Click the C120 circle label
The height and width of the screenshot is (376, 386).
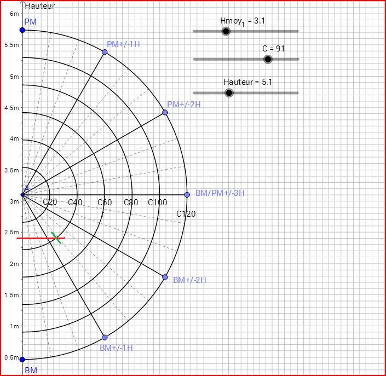(186, 213)
